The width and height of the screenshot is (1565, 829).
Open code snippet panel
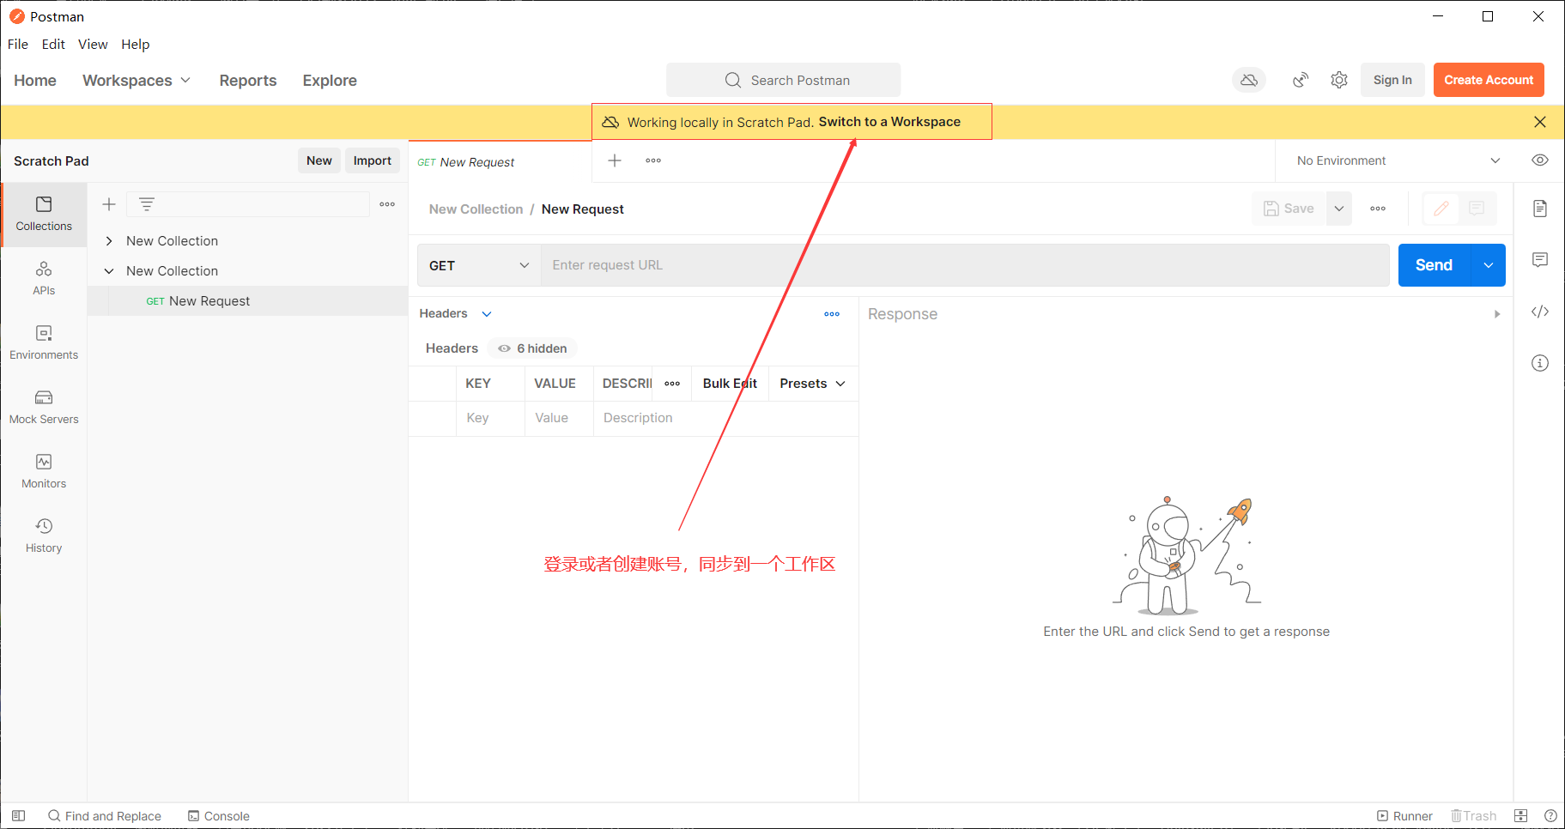[1540, 312]
